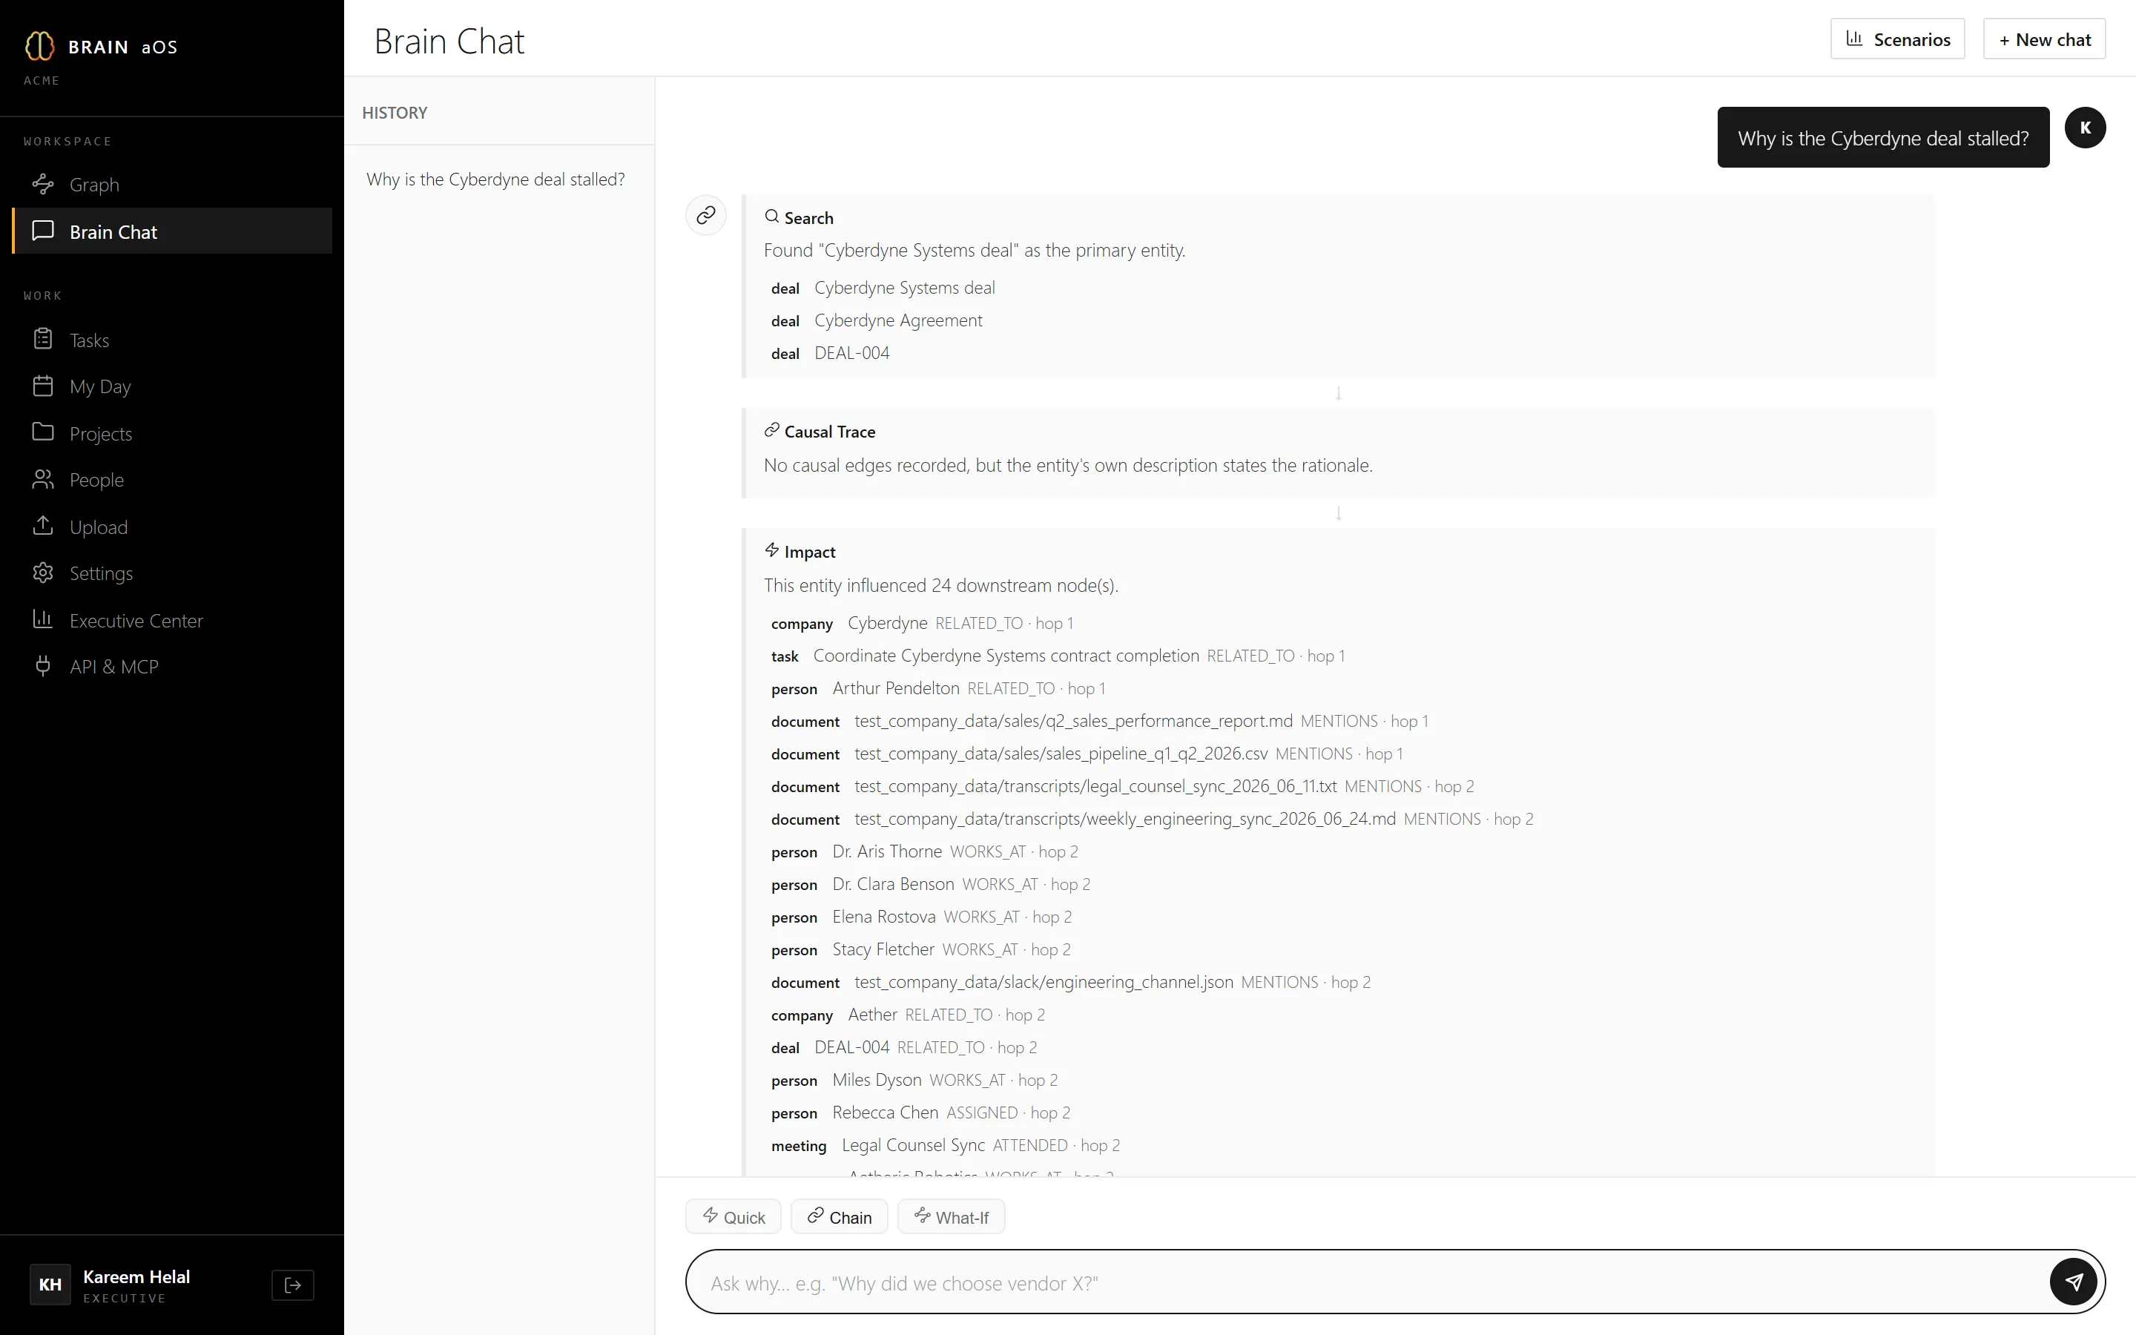2136x1335 pixels.
Task: Click the Scenarios button
Action: click(1898, 39)
